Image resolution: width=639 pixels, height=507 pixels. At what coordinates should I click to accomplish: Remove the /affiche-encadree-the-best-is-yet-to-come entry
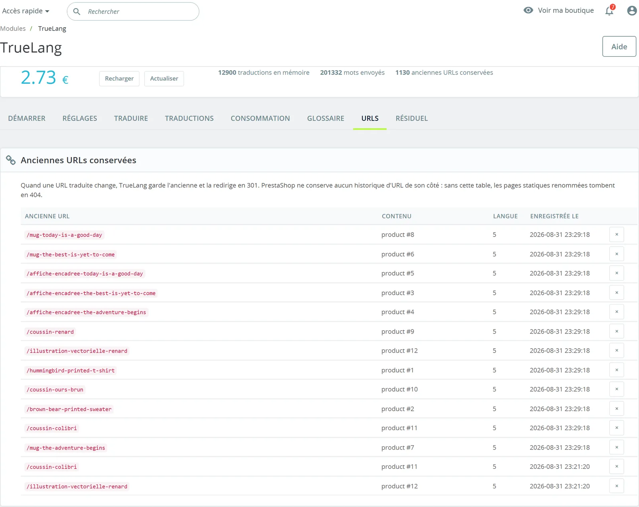point(617,293)
